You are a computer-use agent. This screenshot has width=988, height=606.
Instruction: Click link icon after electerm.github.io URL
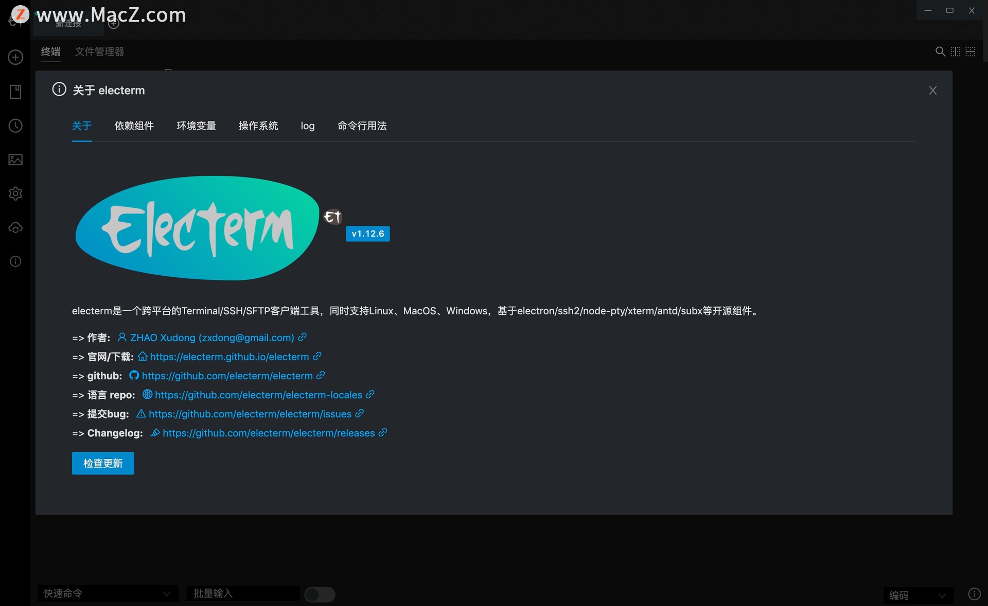(x=317, y=356)
